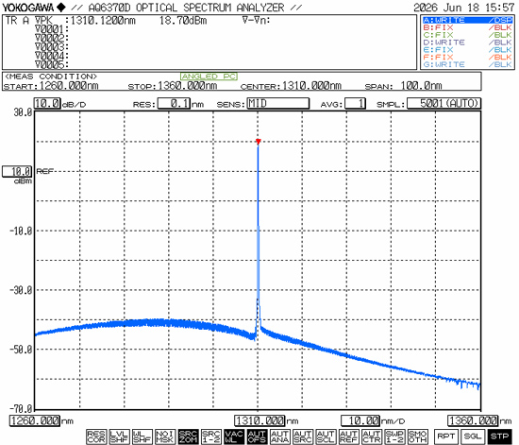Toggle the RES COR indicator
Screen dimensions: 519x445
point(96,436)
